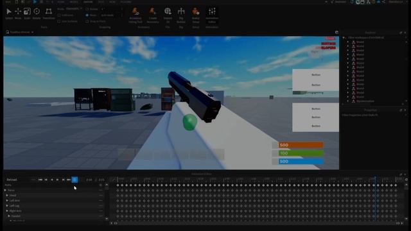Open the menu beside Reload name

click(x=33, y=180)
